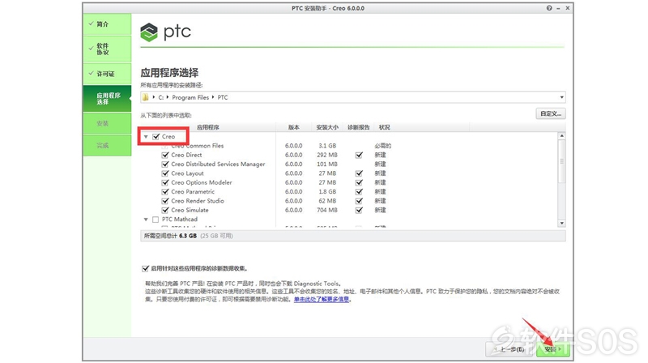Image resolution: width=648 pixels, height=363 pixels.
Task: Click the 安装大小 column header
Action: [327, 127]
